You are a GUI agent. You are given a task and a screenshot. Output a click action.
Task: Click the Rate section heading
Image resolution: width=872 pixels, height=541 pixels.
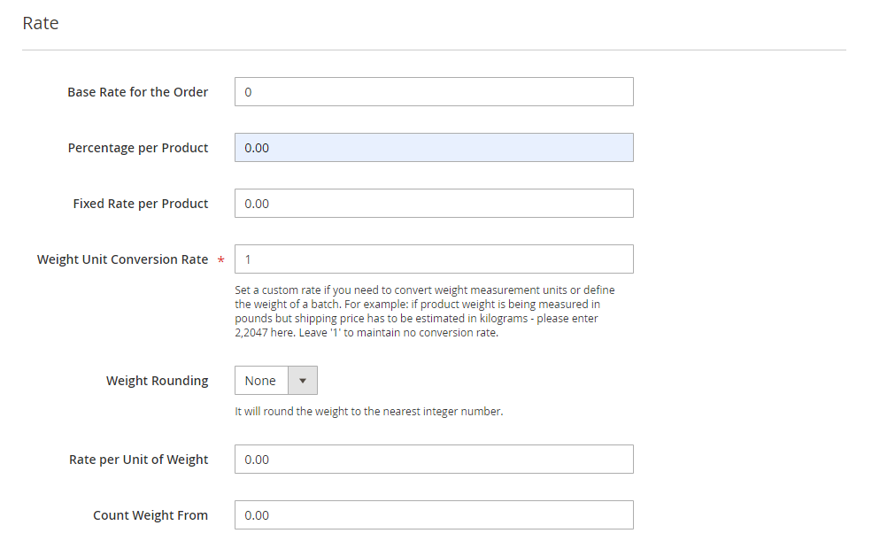pyautogui.click(x=41, y=23)
